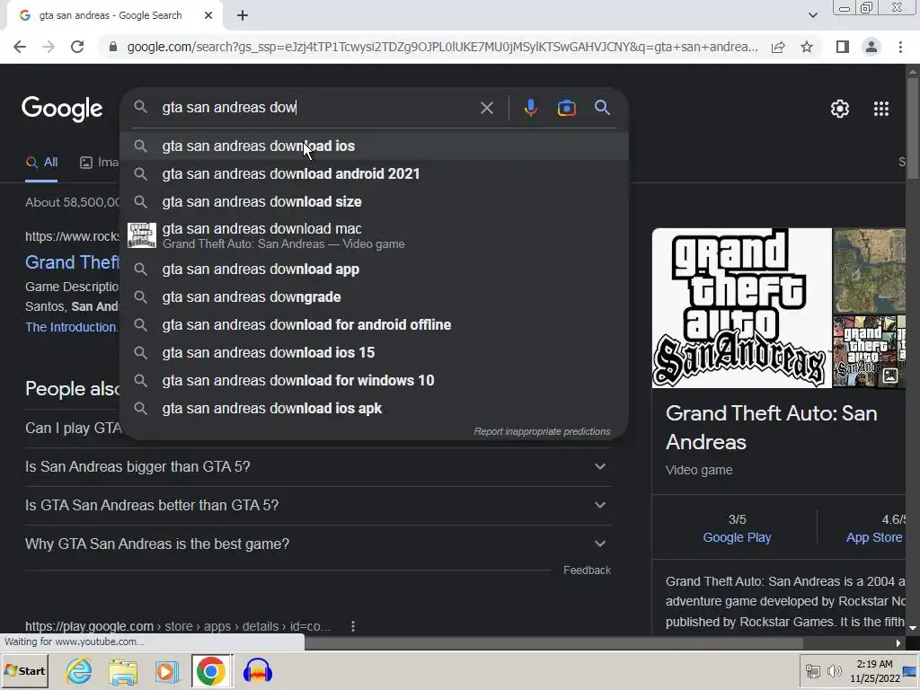Click the horizontal scrollbar right arrow
The width and height of the screenshot is (920, 690).
[898, 643]
